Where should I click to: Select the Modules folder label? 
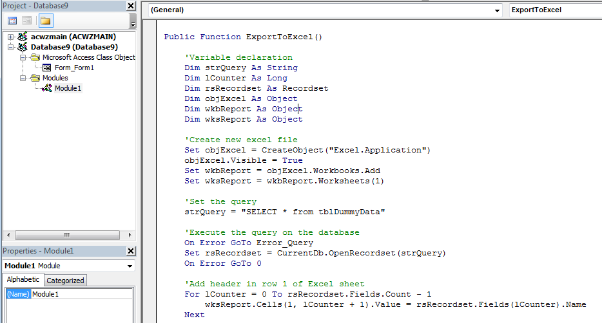(x=55, y=78)
